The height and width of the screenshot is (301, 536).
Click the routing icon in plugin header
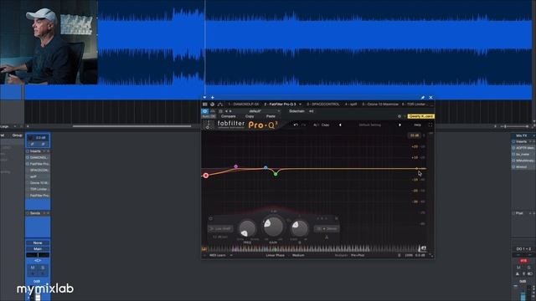pos(219,105)
